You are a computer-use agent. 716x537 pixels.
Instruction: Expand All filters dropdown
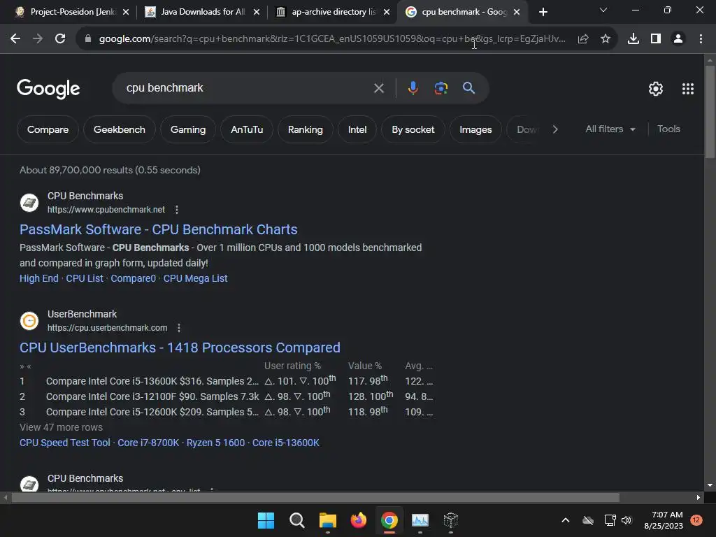coord(610,129)
